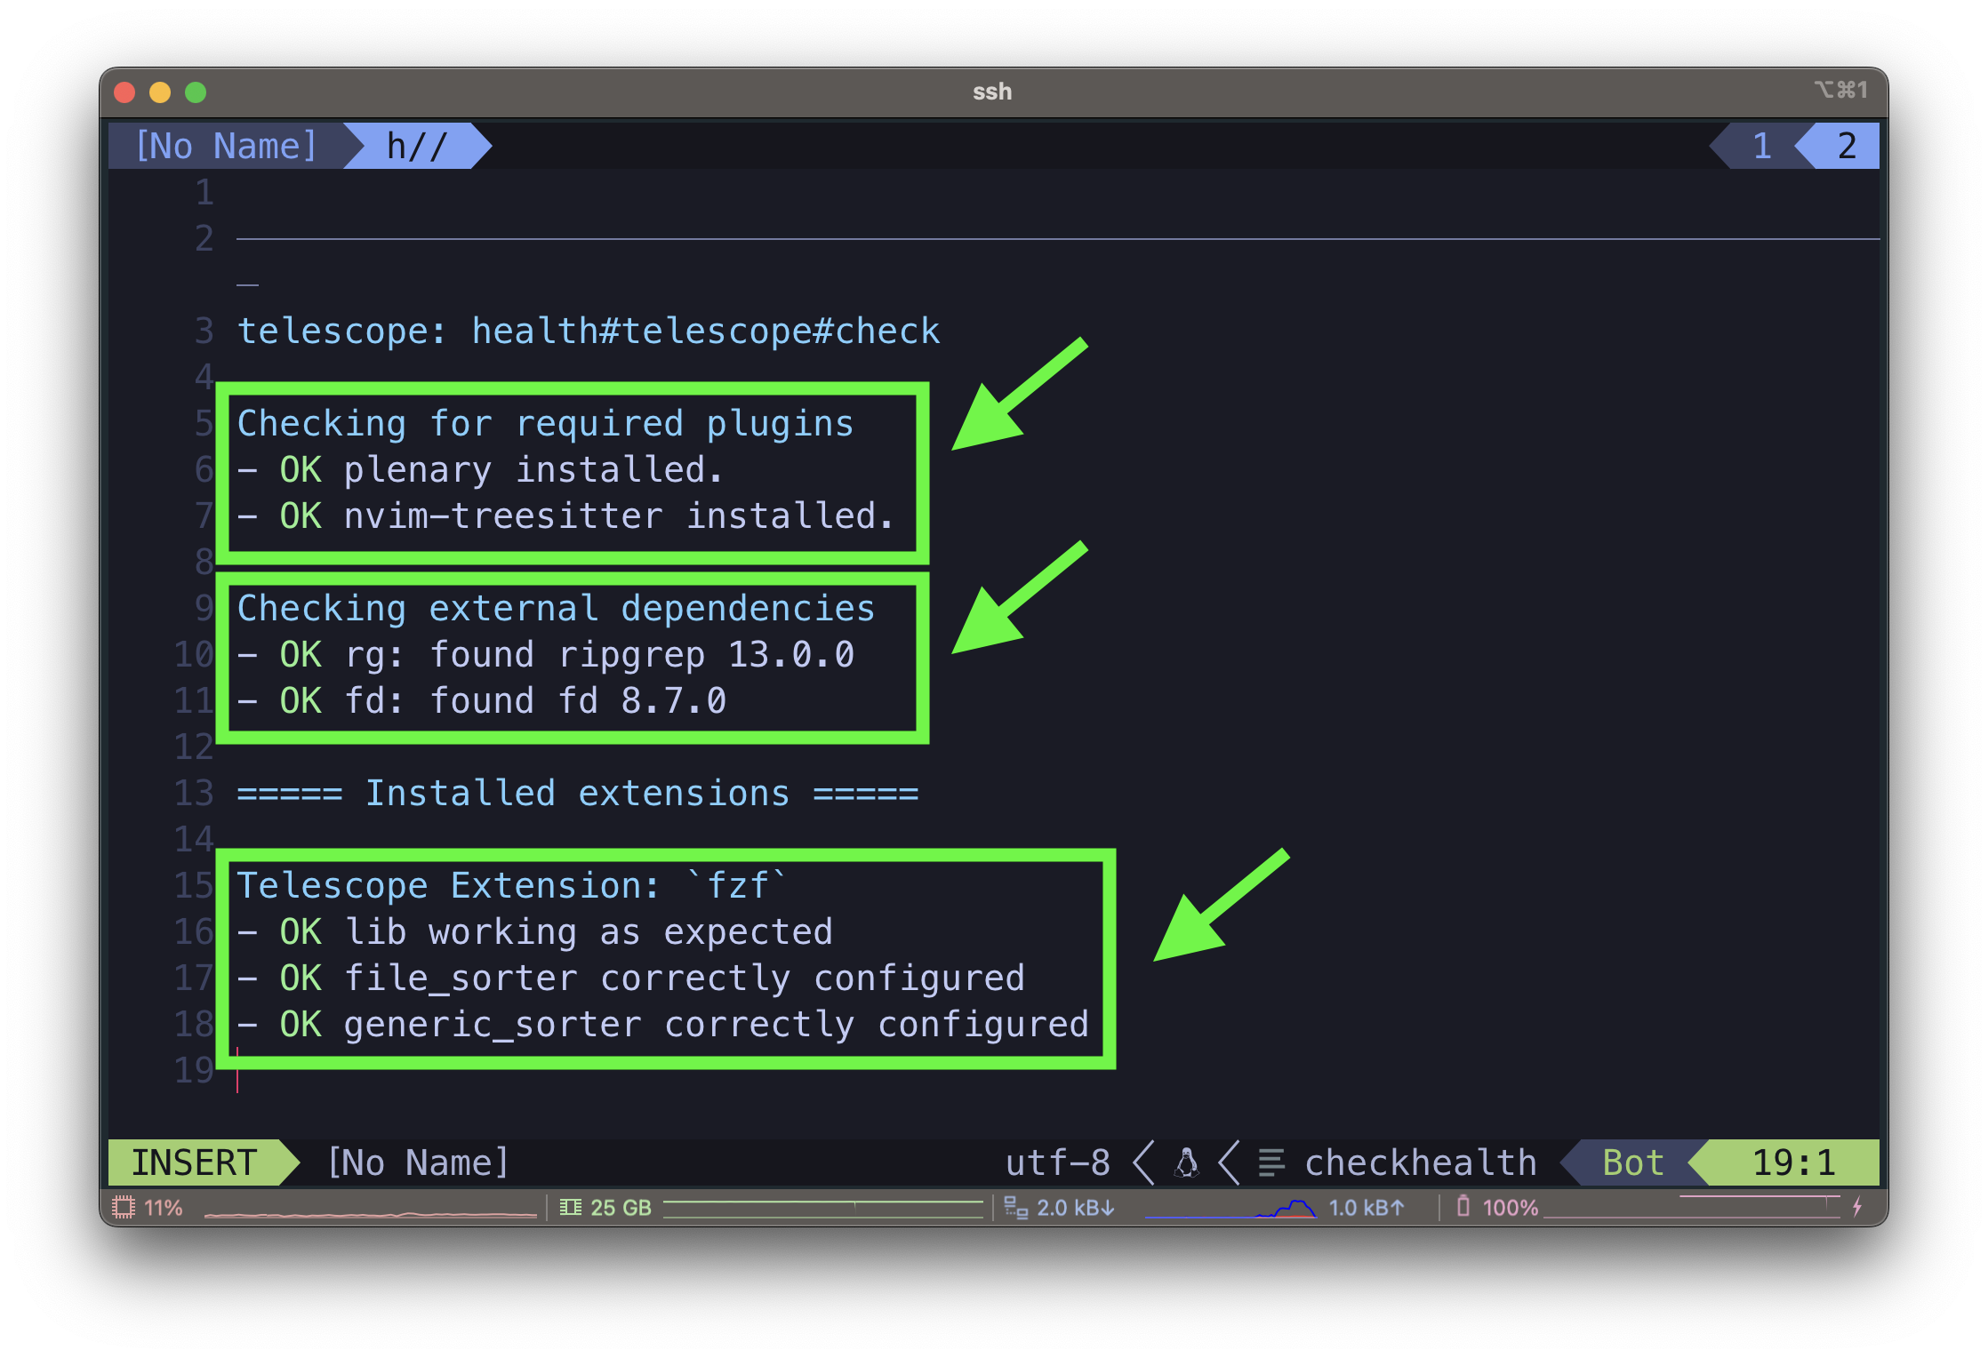Click the 2.0 kB download rate
Image resolution: width=1988 pixels, height=1358 pixels.
pyautogui.click(x=1076, y=1208)
